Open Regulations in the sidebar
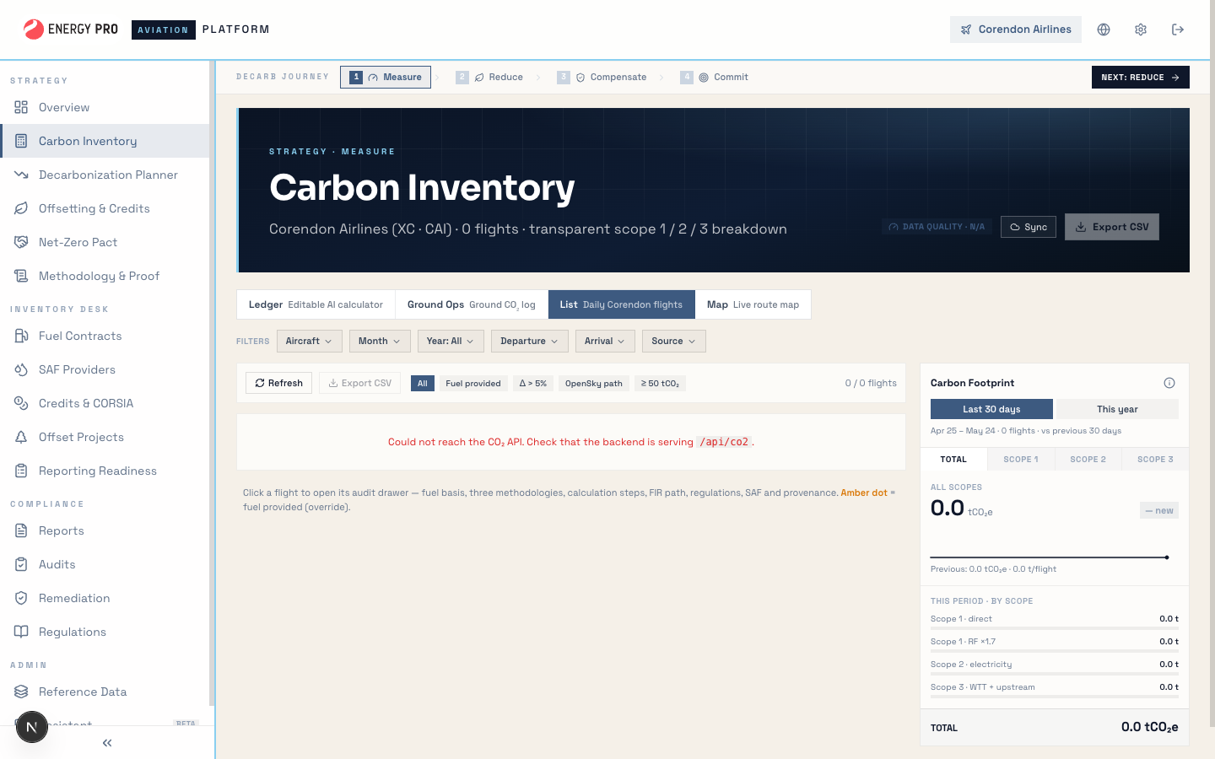Viewport: 1215px width, 759px height. coord(105,632)
